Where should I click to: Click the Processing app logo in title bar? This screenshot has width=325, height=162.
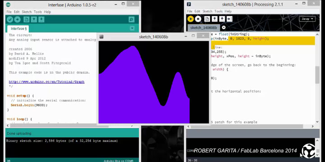189,4
